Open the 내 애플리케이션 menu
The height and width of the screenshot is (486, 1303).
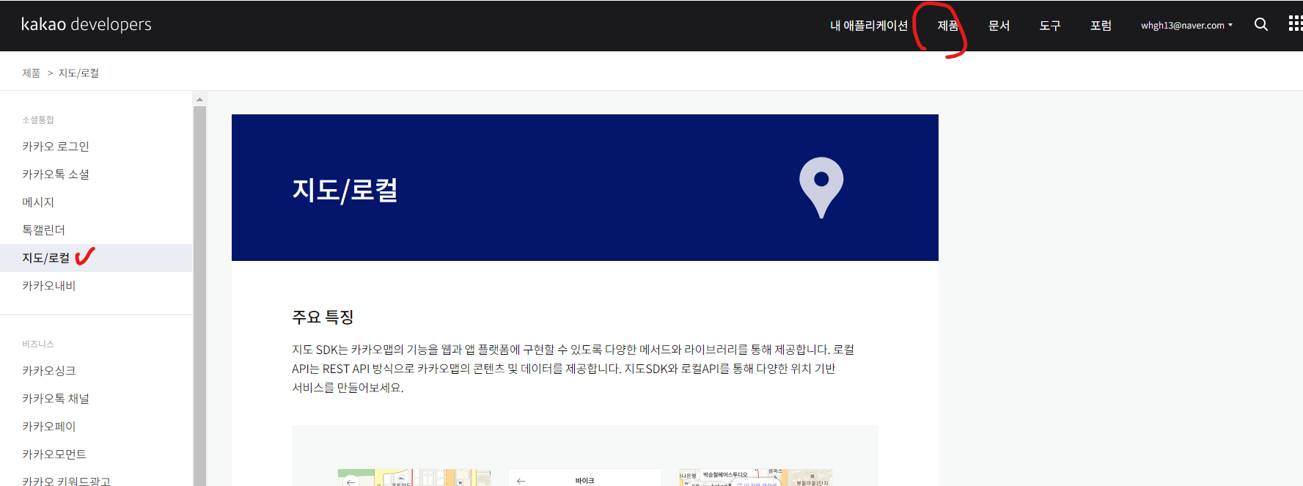[869, 26]
